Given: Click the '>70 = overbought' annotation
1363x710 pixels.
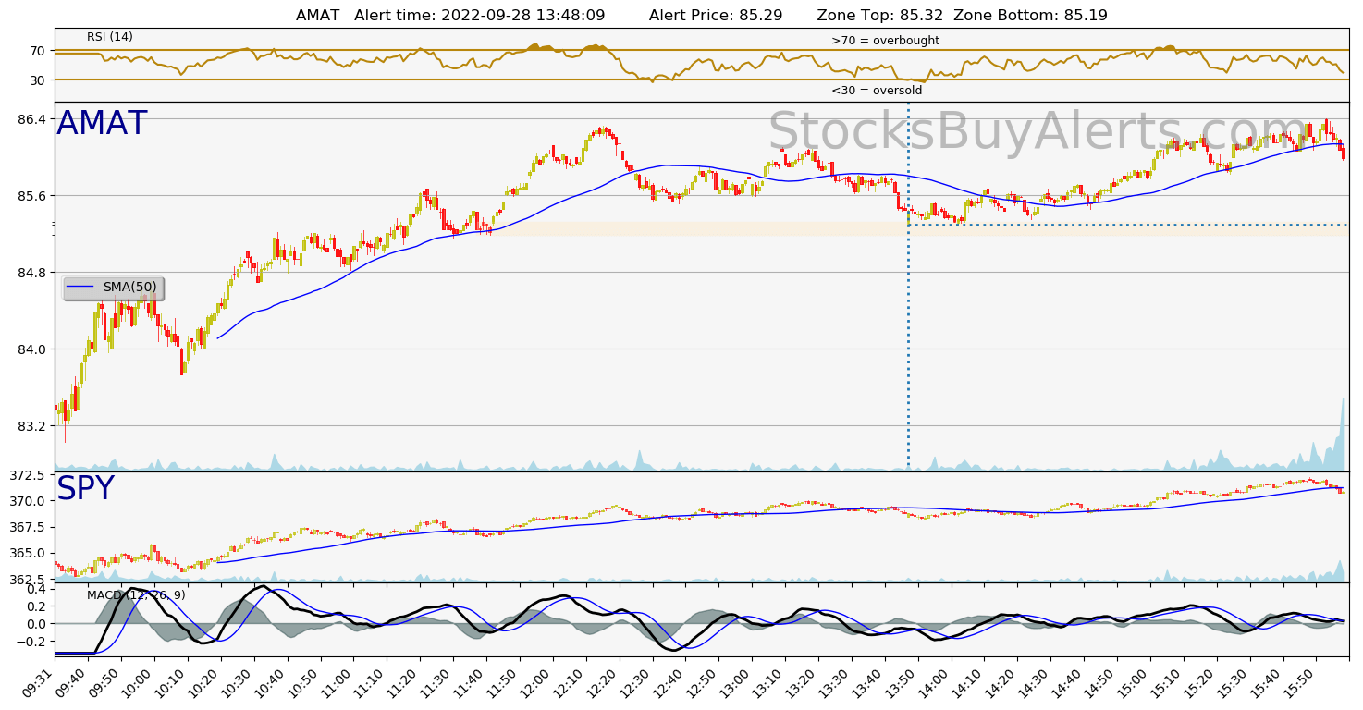Looking at the screenshot, I should click(x=885, y=41).
